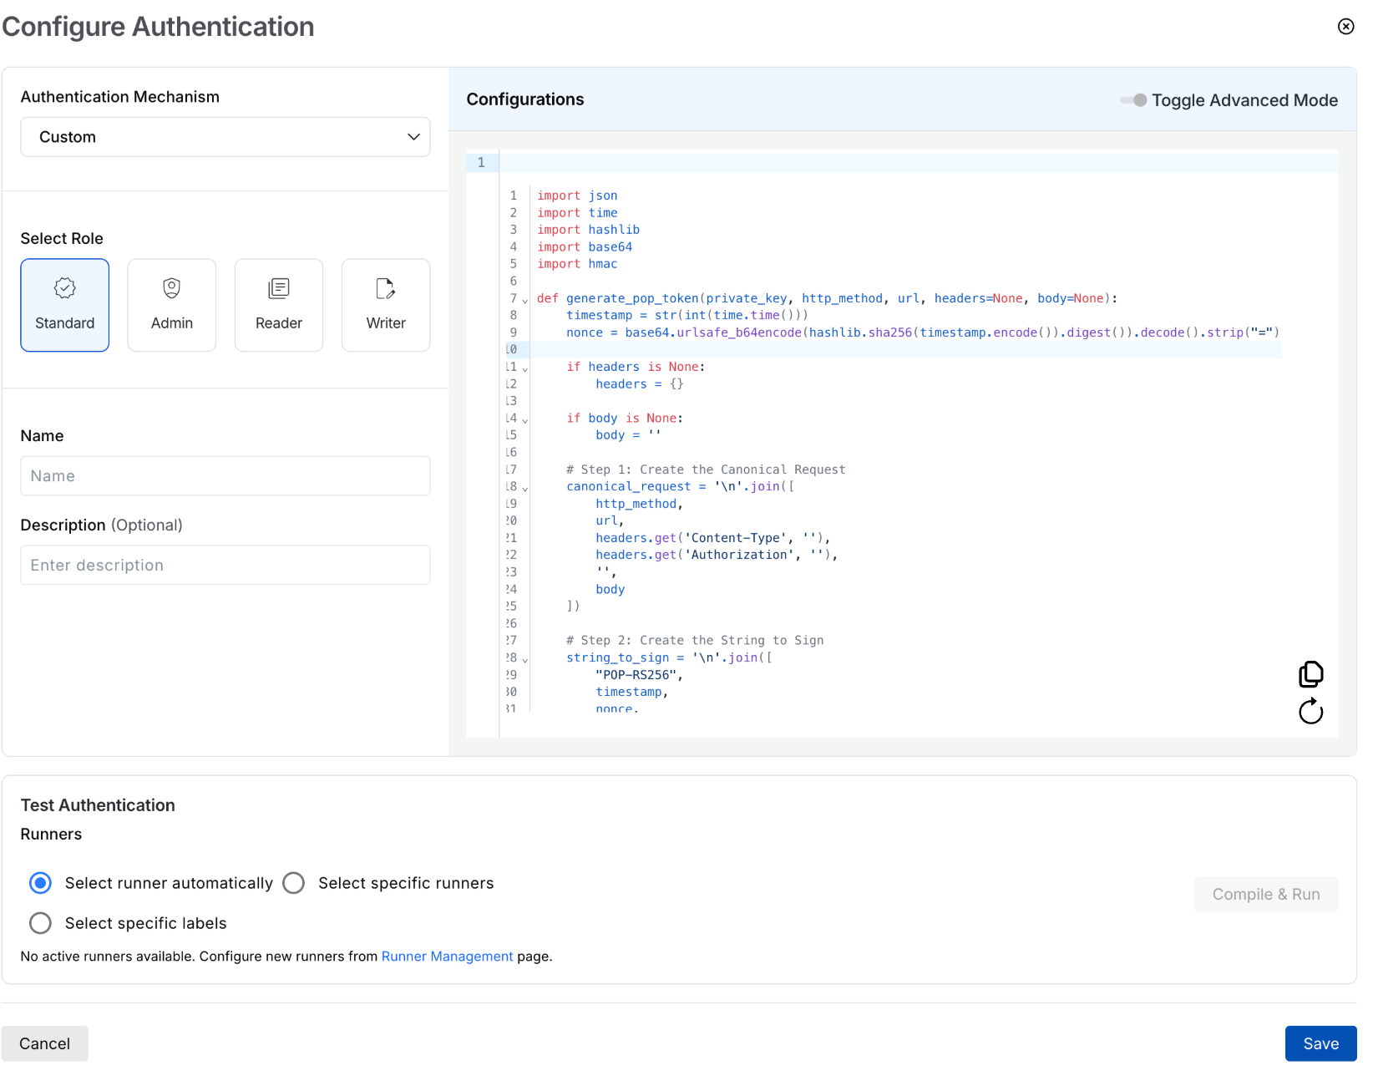The width and height of the screenshot is (1373, 1081).
Task: Collapse the generate_pop_token function fold arrow
Action: 525,300
